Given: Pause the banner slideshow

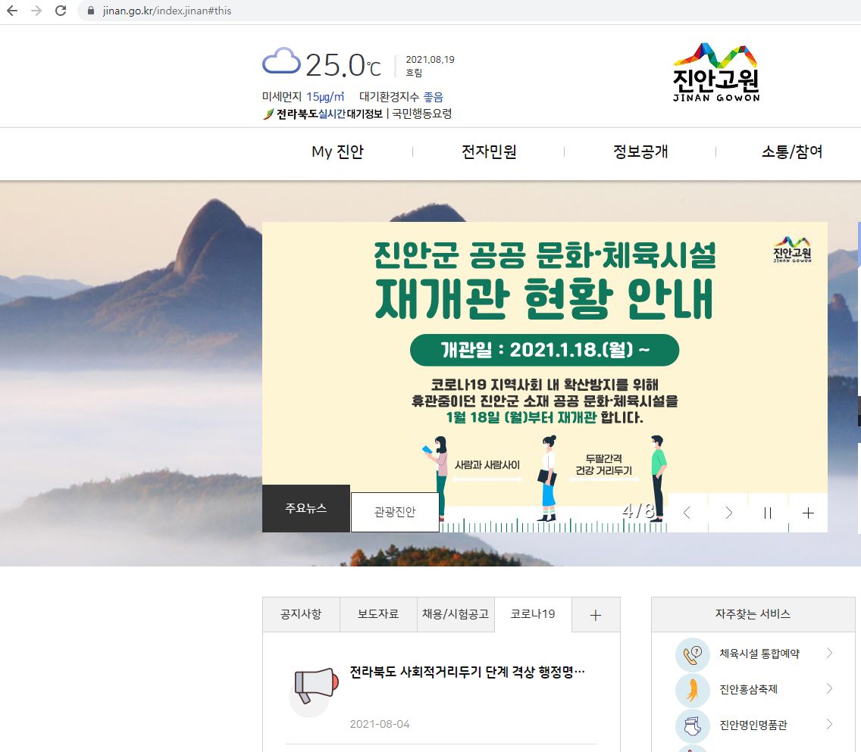Looking at the screenshot, I should coord(768,513).
